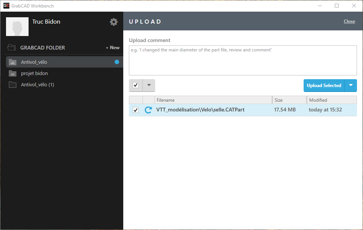Screen dimensions: 363x230
Task: Select the Antivol_vélo project
Action: click(x=64, y=62)
